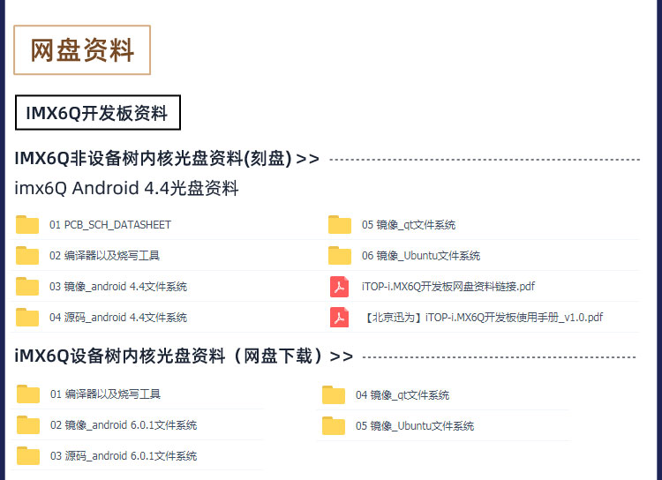The height and width of the screenshot is (480, 662).
Task: Click folder icon for 04 镜像_qt文件系统
Action: coord(333,395)
